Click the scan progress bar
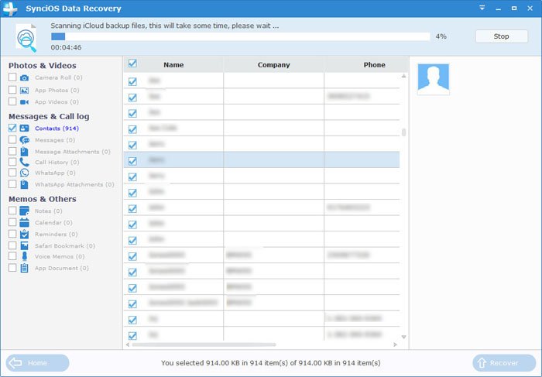542x377 pixels. [x=240, y=36]
